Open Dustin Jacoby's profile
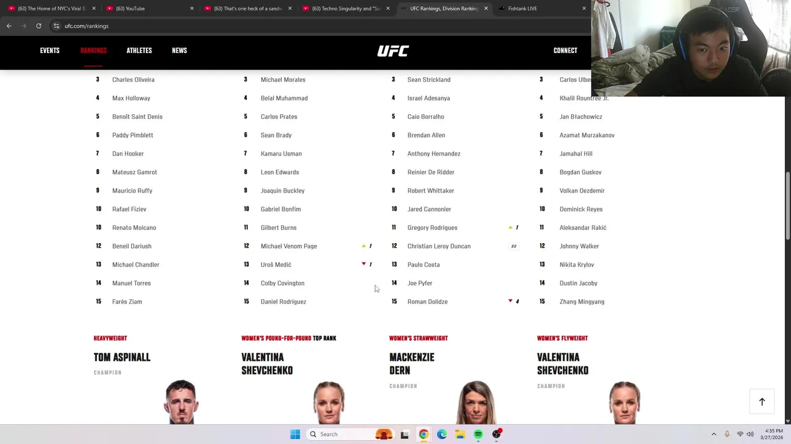This screenshot has height=444, width=791. coord(578,283)
